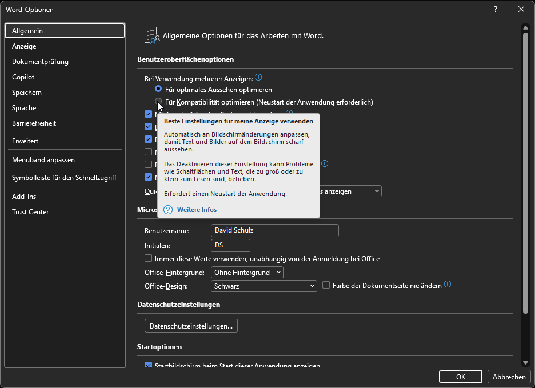Check 'Farbe der Dokumentseite nie ändern'

pos(326,285)
